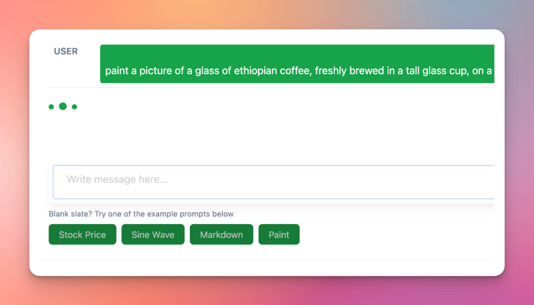
Task: Click the word "paint" starting the user message
Action: point(117,71)
